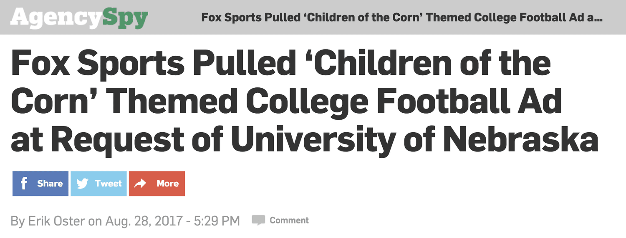Share the article on Facebook
The width and height of the screenshot is (626, 238).
(40, 183)
